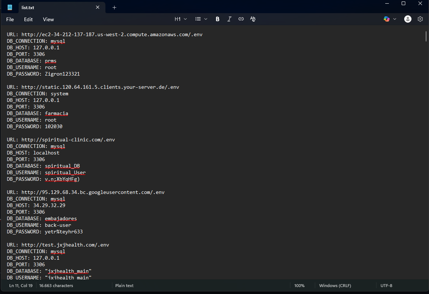Click the vertical scrollbar thumb
The width and height of the screenshot is (429, 294).
[426, 37]
